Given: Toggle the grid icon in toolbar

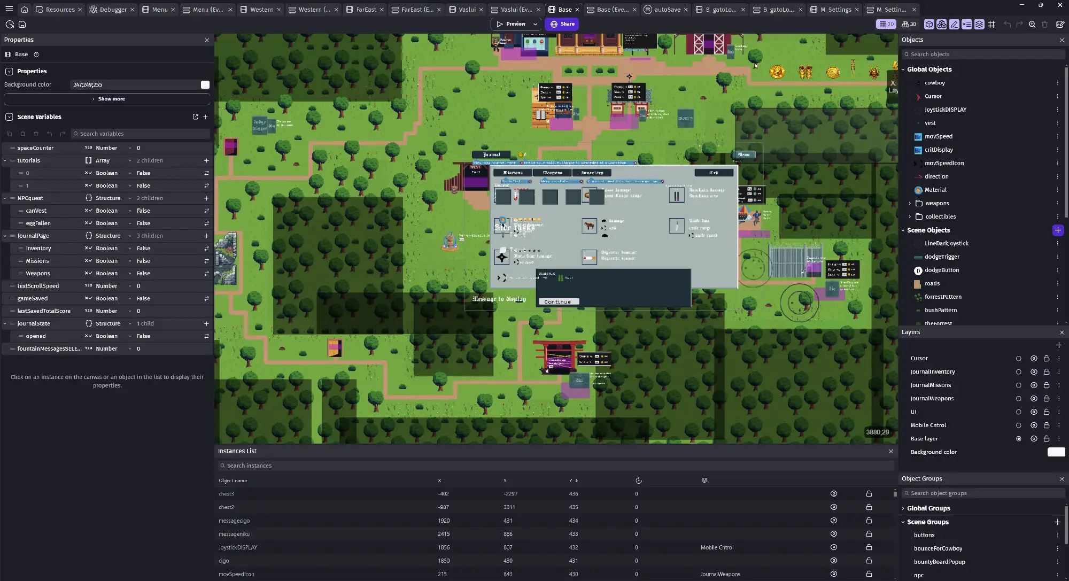Looking at the screenshot, I should (x=992, y=24).
